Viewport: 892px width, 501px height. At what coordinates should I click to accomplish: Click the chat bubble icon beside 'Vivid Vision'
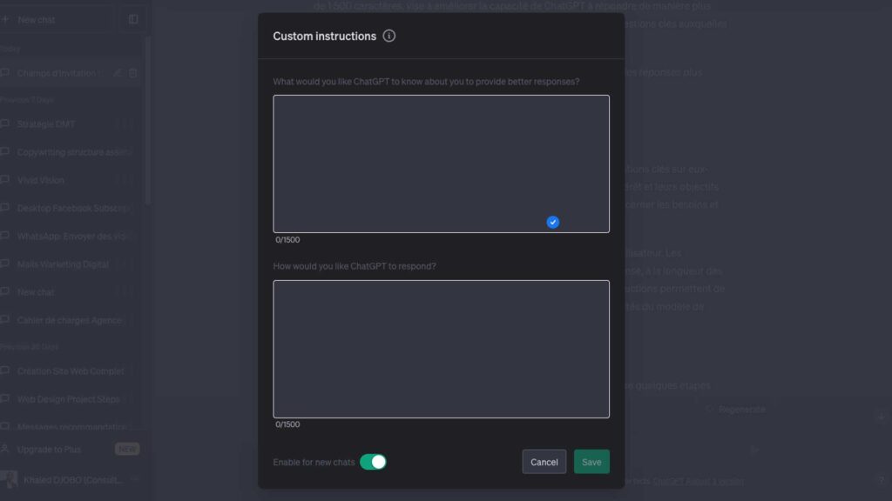(x=5, y=179)
